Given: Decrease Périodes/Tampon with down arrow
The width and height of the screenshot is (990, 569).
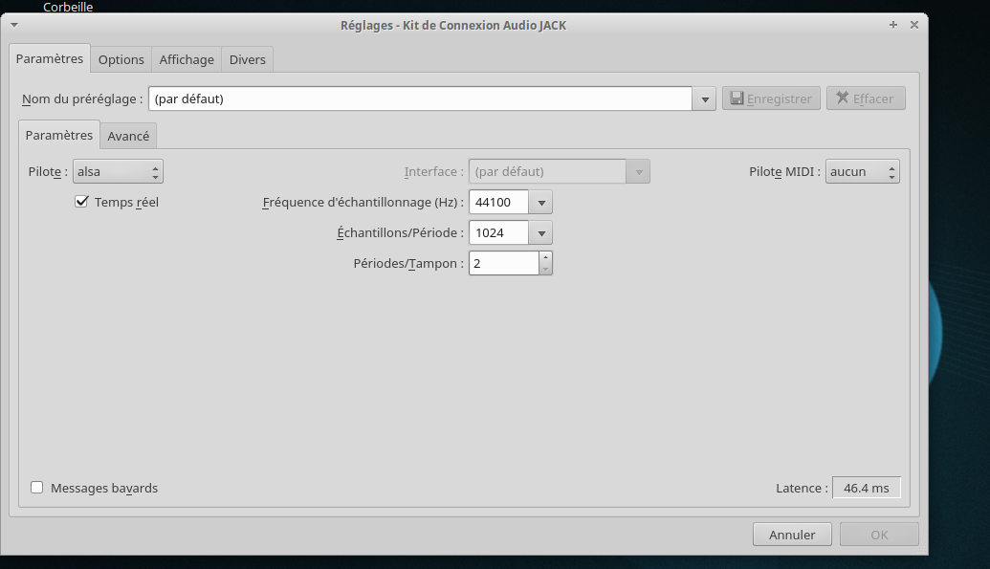Looking at the screenshot, I should (545, 269).
